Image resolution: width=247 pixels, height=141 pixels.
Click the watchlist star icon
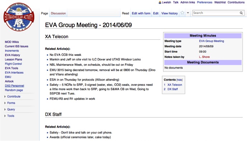point(182,13)
